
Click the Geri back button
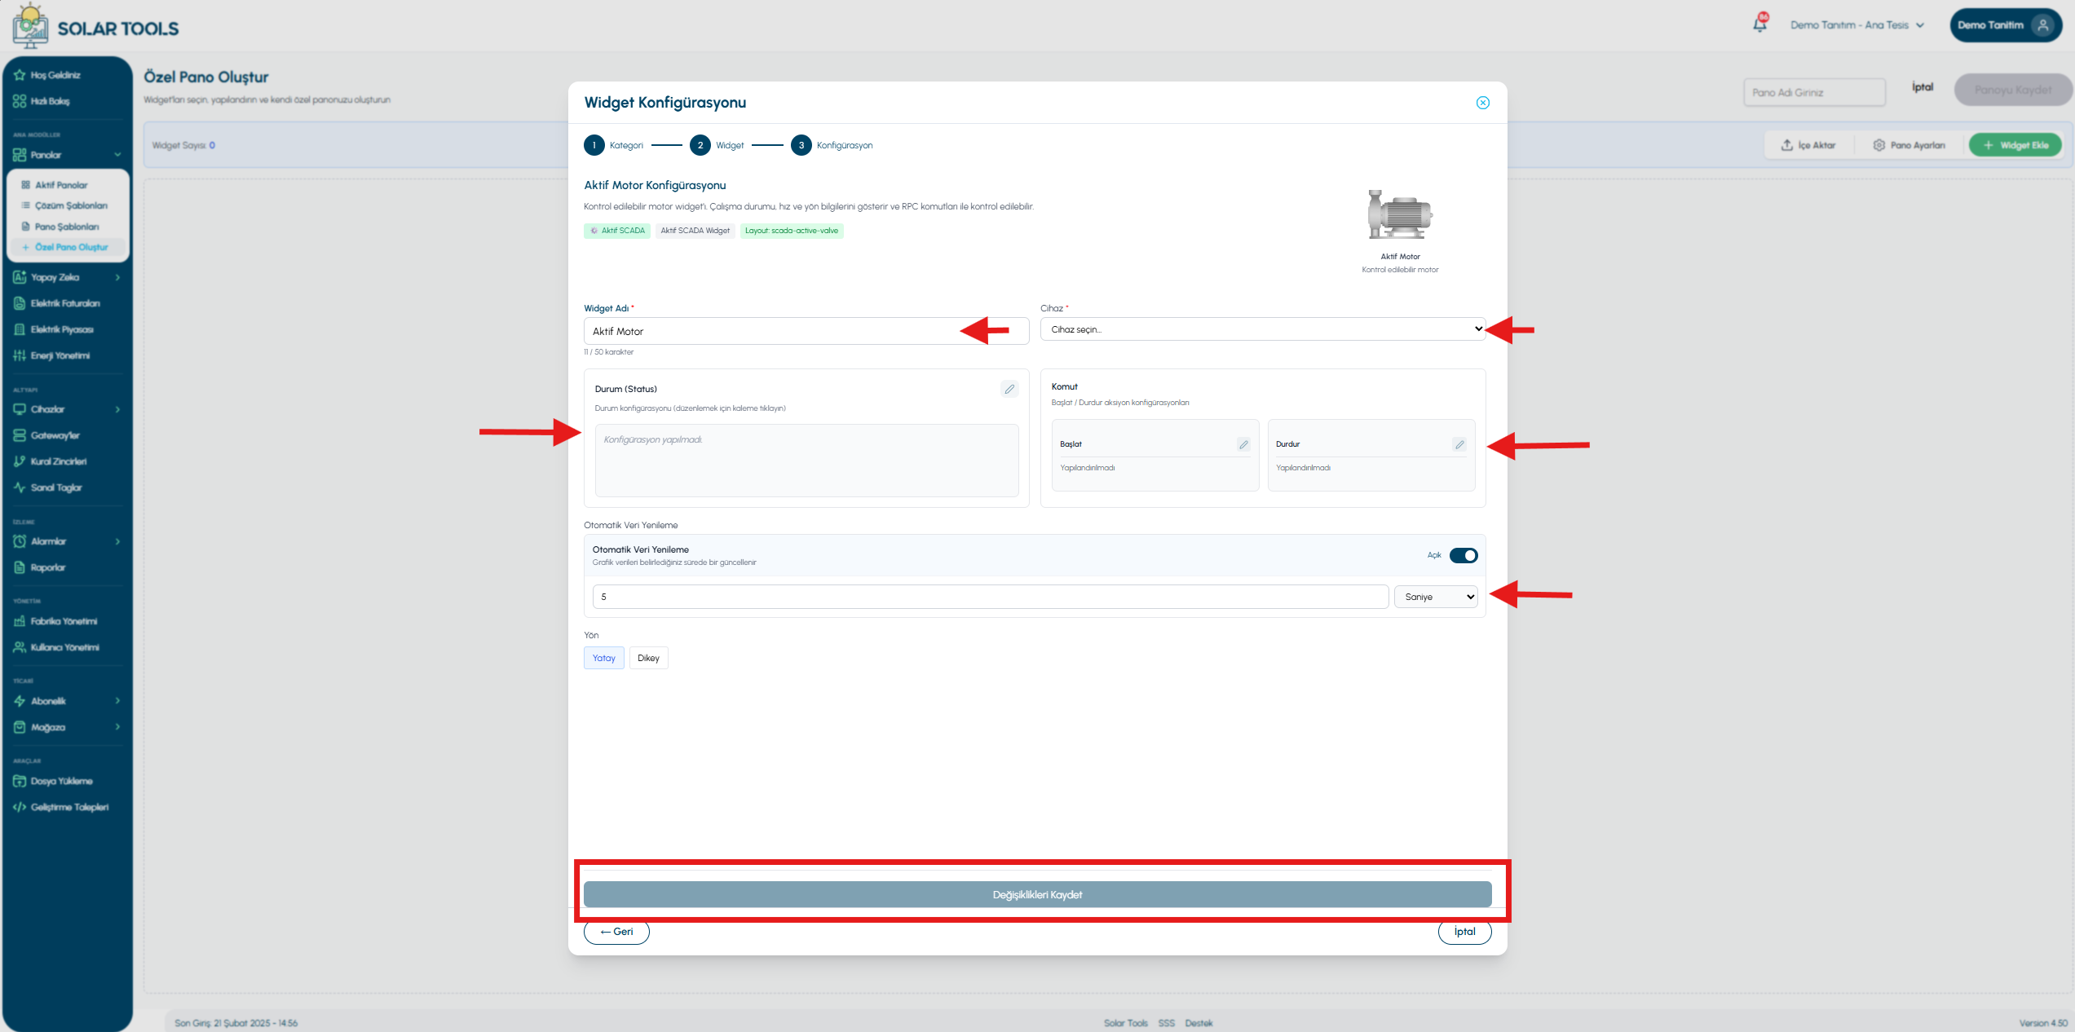(616, 932)
